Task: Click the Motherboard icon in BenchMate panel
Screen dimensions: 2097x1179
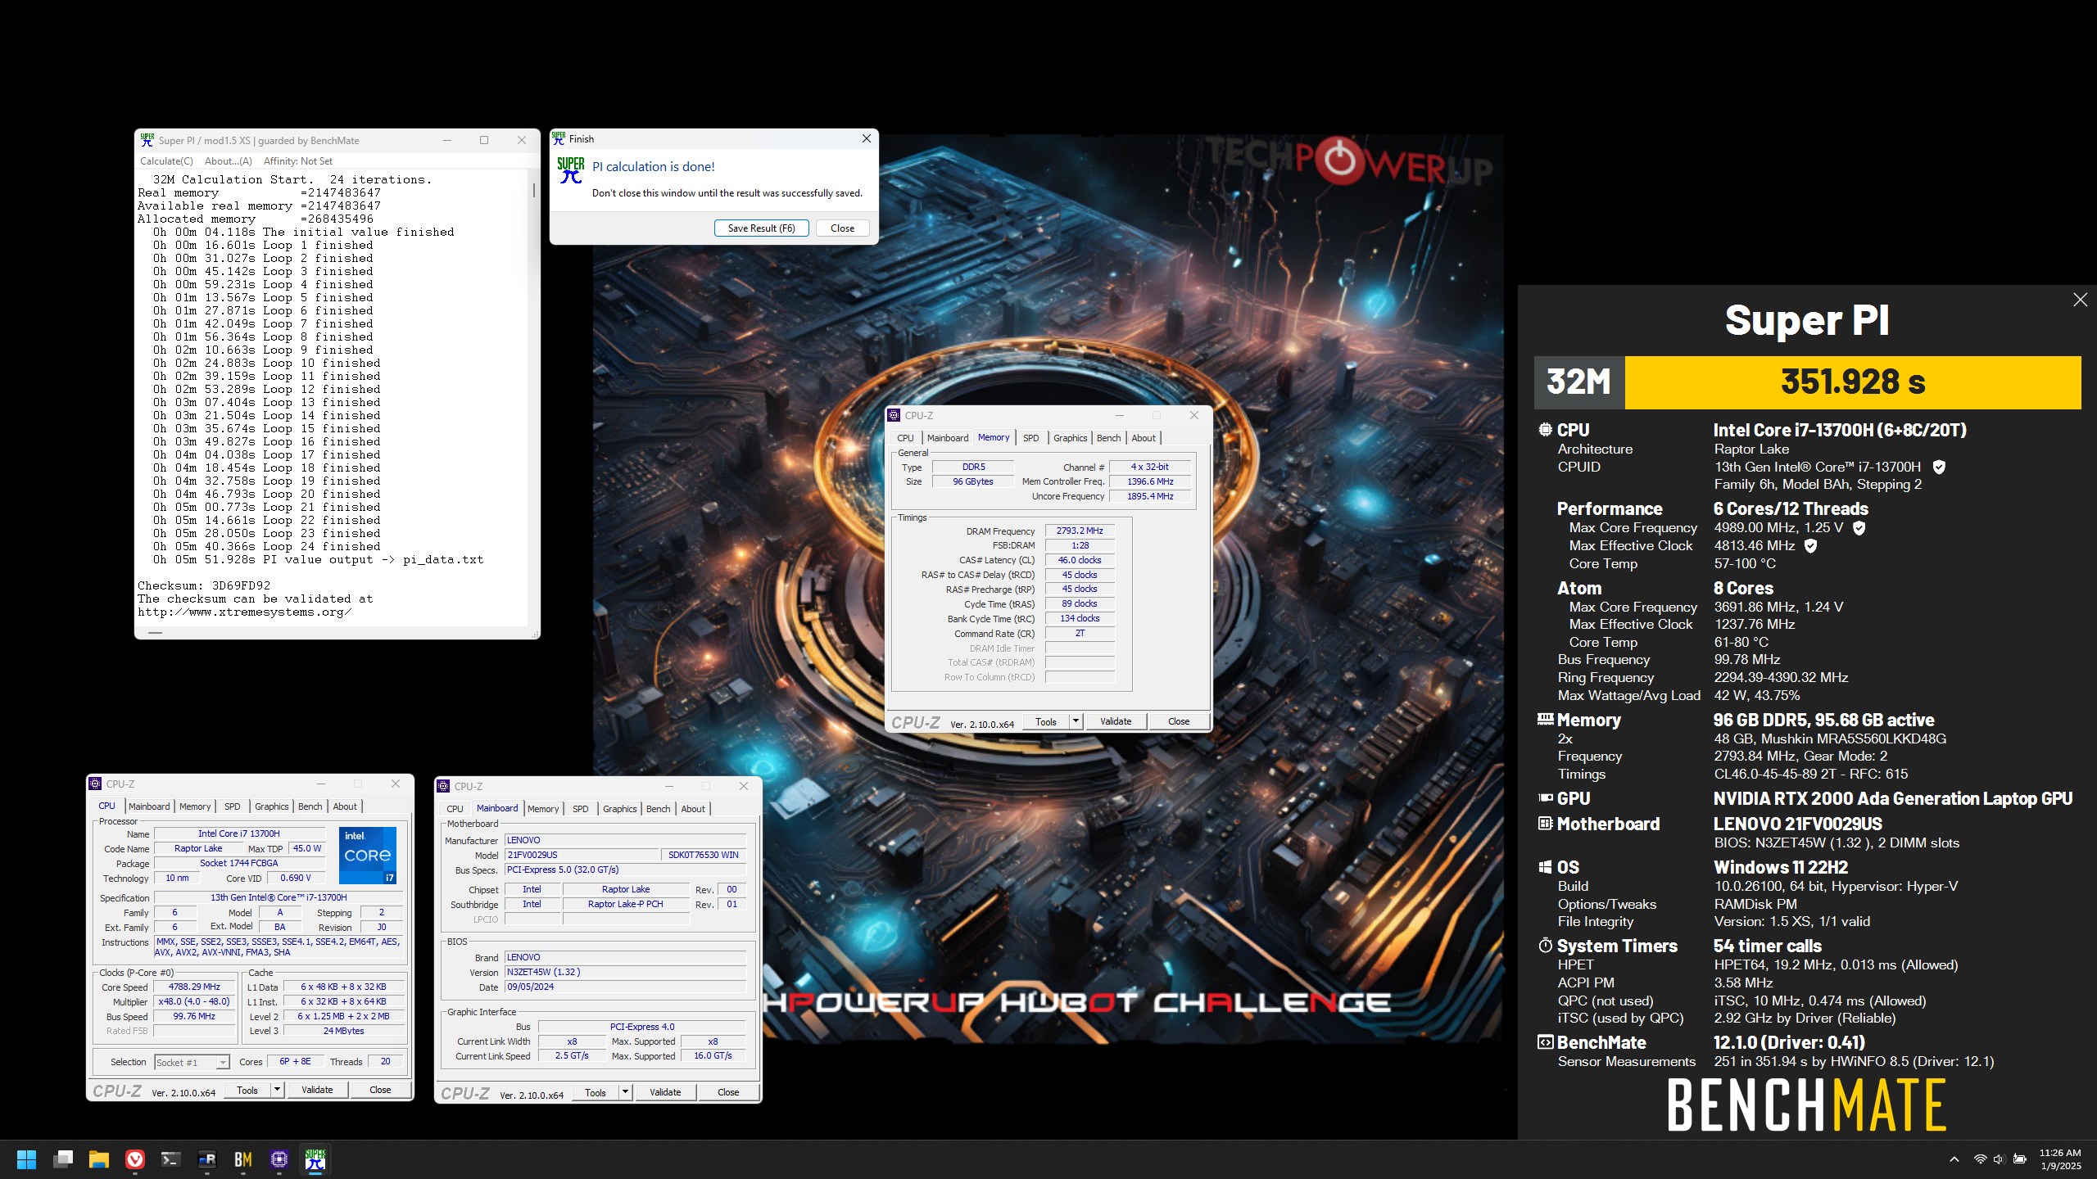Action: [1546, 824]
